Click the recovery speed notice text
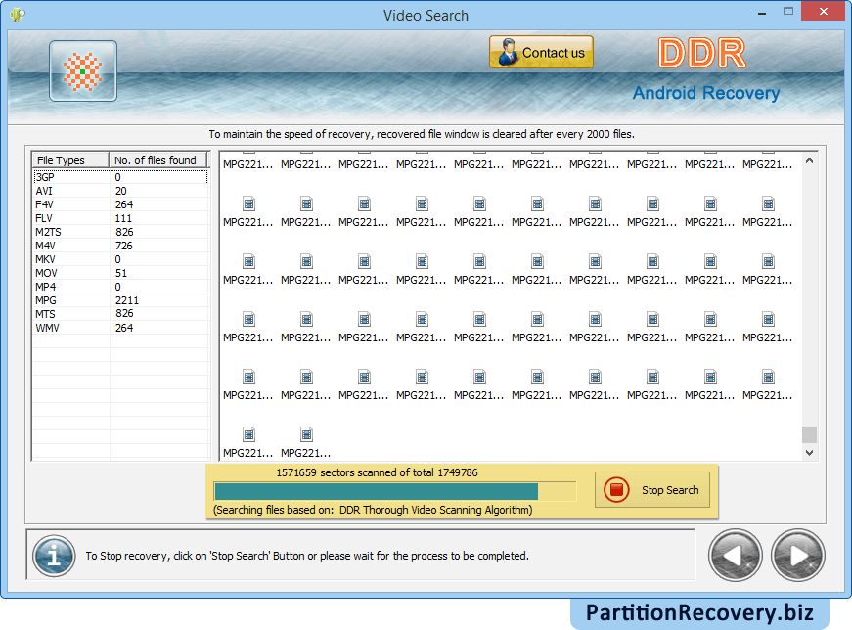The width and height of the screenshot is (852, 630). (x=422, y=134)
